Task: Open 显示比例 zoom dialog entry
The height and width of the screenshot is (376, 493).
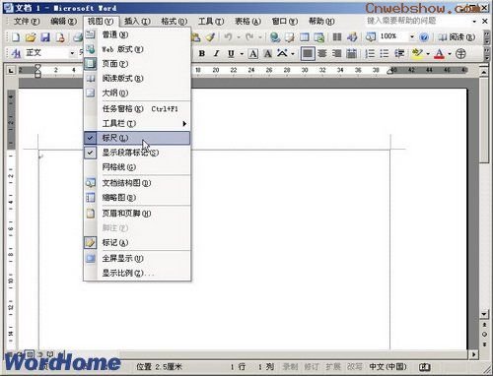Action: 137,273
